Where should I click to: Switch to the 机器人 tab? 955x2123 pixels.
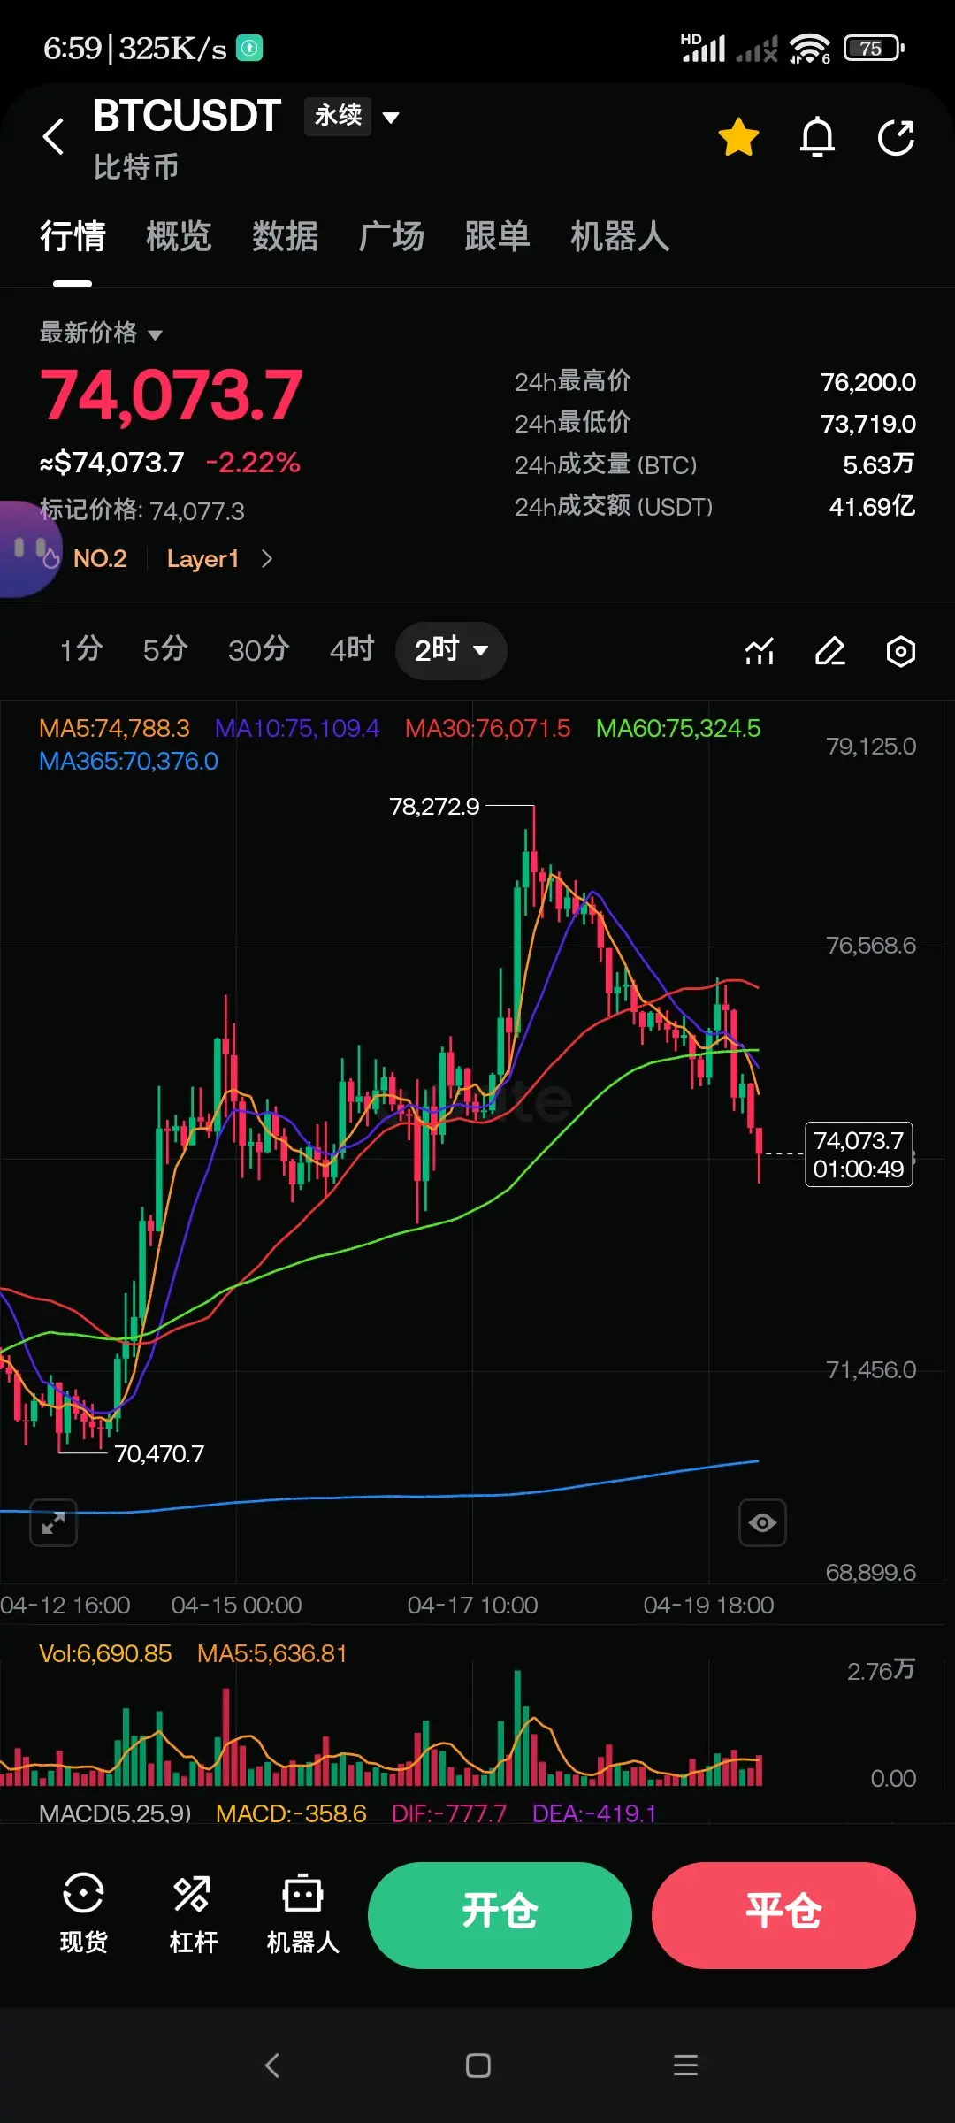(x=620, y=236)
